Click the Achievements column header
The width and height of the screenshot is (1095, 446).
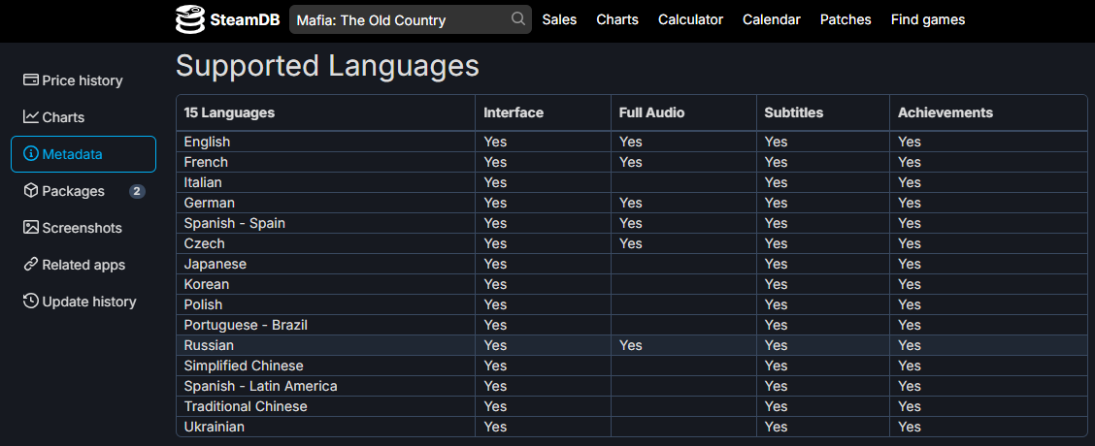click(946, 112)
